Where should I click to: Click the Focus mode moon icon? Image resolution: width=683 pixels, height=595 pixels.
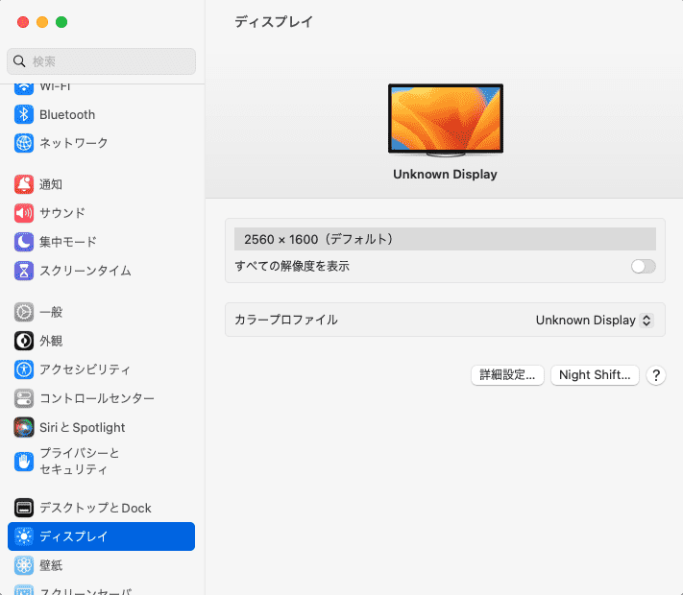pyautogui.click(x=24, y=242)
